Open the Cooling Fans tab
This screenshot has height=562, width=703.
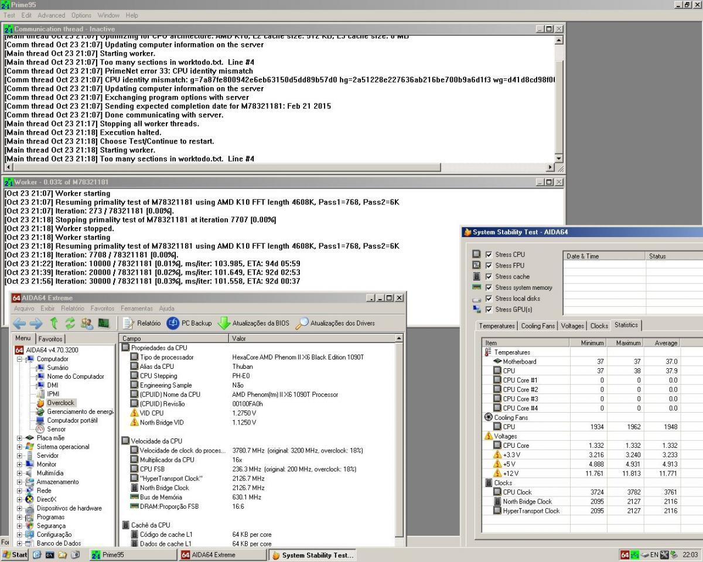click(x=538, y=326)
